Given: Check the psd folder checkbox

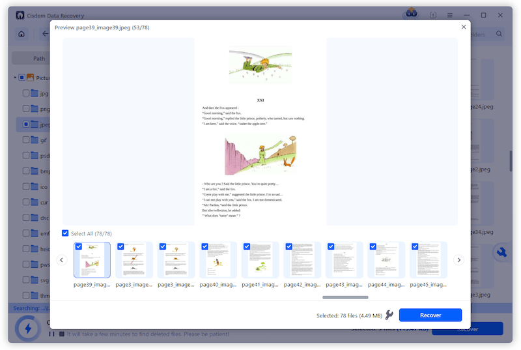Looking at the screenshot, I should click(26, 156).
